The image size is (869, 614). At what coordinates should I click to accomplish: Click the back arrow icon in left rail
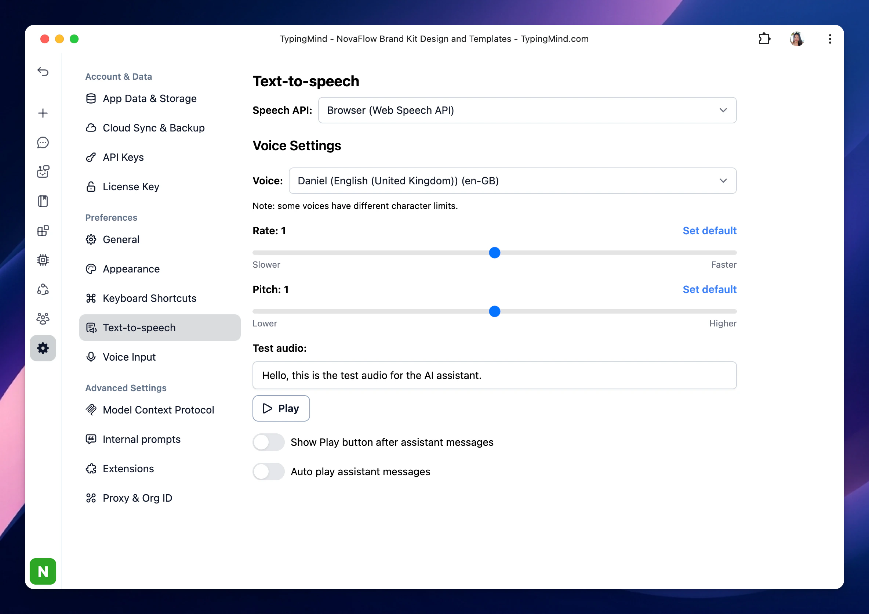[x=43, y=71]
